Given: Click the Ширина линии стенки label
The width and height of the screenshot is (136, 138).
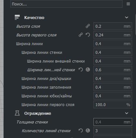Looking at the screenshot, I should tap(42, 53).
